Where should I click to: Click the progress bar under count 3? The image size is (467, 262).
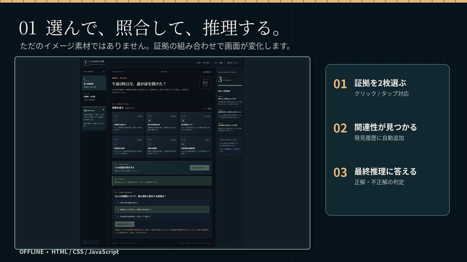[230, 85]
